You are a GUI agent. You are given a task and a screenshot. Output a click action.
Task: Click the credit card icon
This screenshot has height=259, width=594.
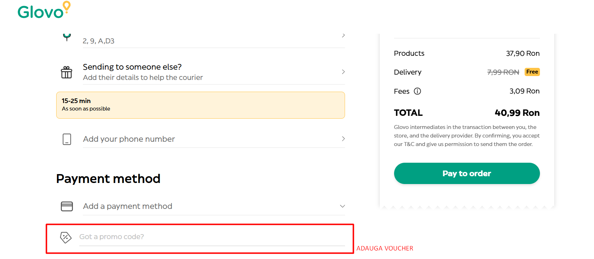(x=67, y=206)
